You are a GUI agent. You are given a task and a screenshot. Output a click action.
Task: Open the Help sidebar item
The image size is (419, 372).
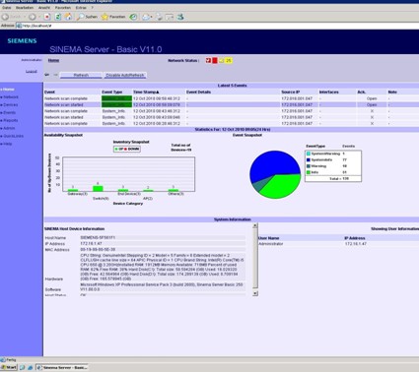click(6, 144)
